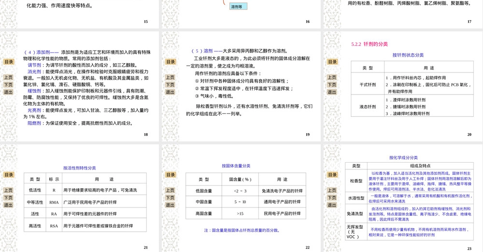This screenshot has width=483, height=252.
Task: Click 退出 button on slide 22
Action: (170, 205)
